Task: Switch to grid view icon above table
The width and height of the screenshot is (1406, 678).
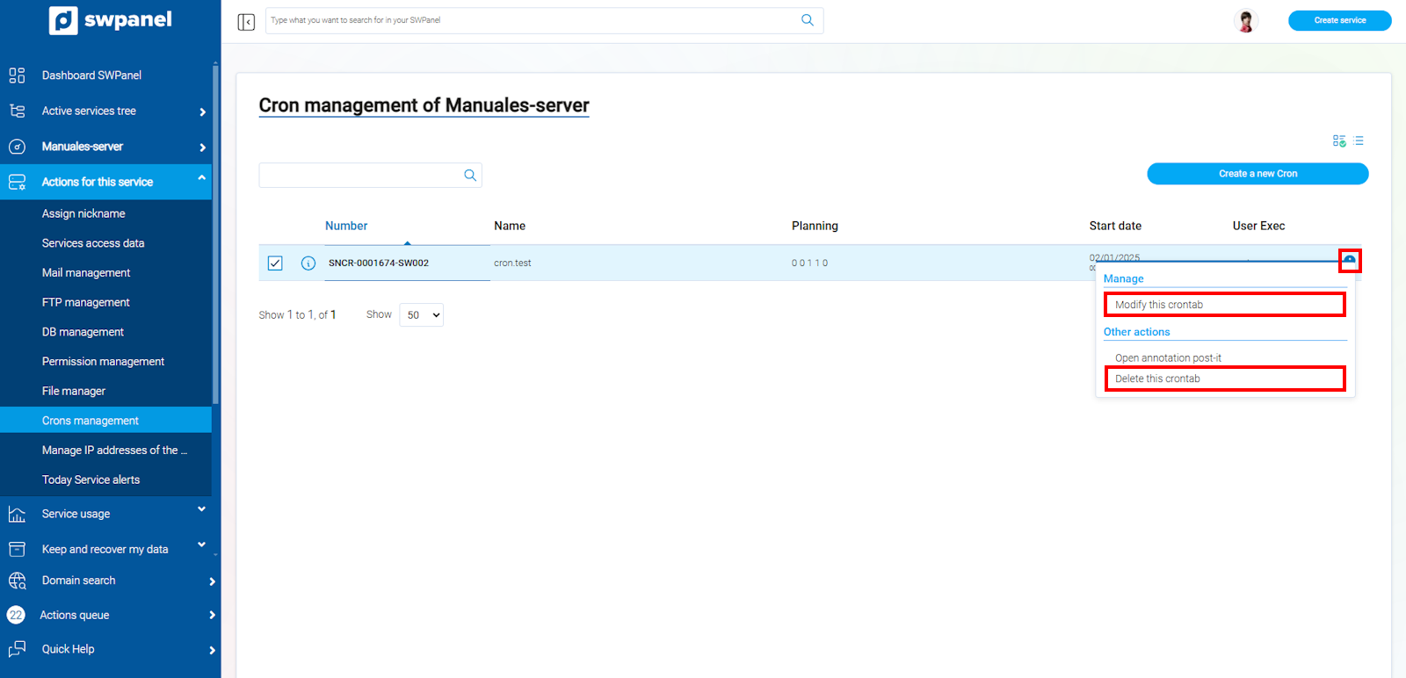Action: click(1338, 141)
